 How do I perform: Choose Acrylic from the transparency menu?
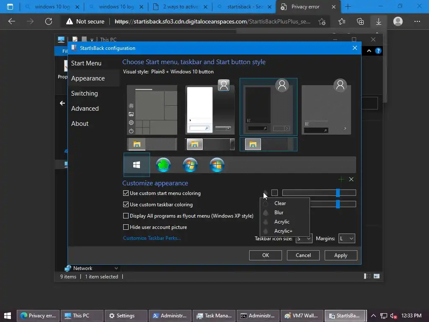[284, 222]
